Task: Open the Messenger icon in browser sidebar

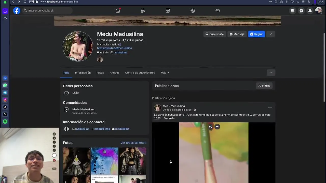Action: click(x=5, y=78)
